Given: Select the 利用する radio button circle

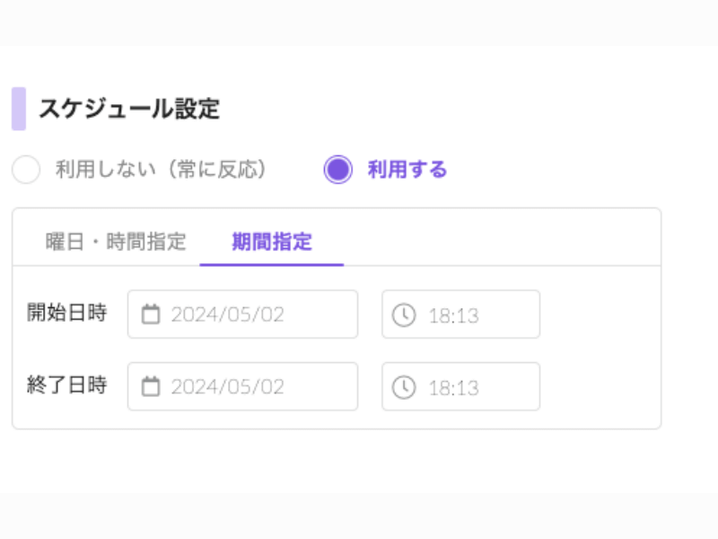Looking at the screenshot, I should [x=337, y=170].
